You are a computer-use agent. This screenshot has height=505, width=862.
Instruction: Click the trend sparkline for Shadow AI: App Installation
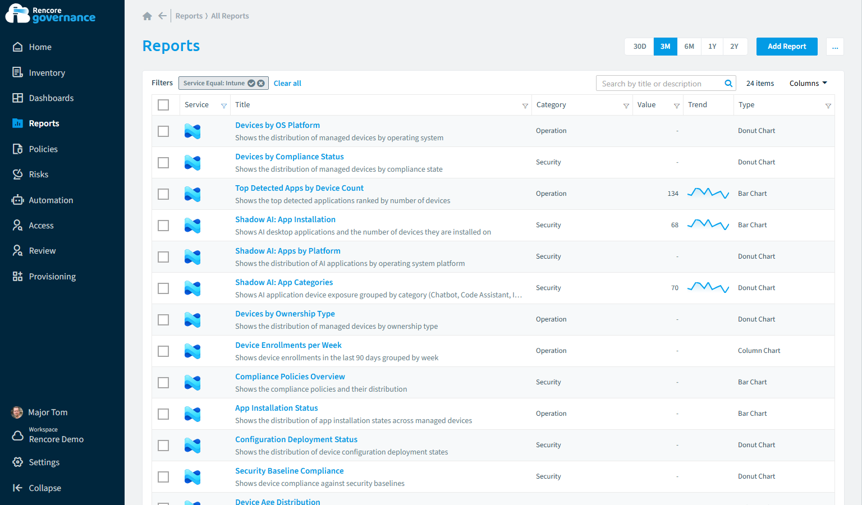click(x=708, y=225)
